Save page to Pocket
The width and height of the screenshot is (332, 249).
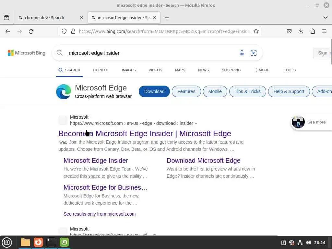[289, 31]
